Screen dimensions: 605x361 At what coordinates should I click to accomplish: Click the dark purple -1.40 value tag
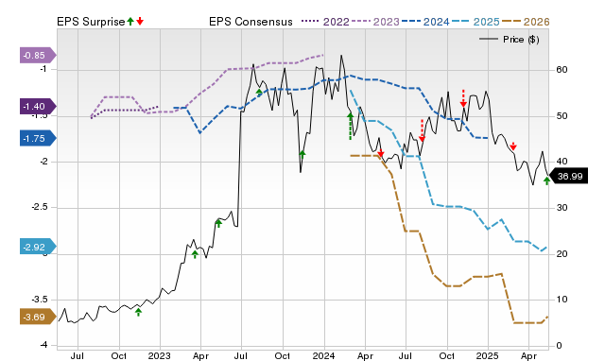click(x=38, y=107)
